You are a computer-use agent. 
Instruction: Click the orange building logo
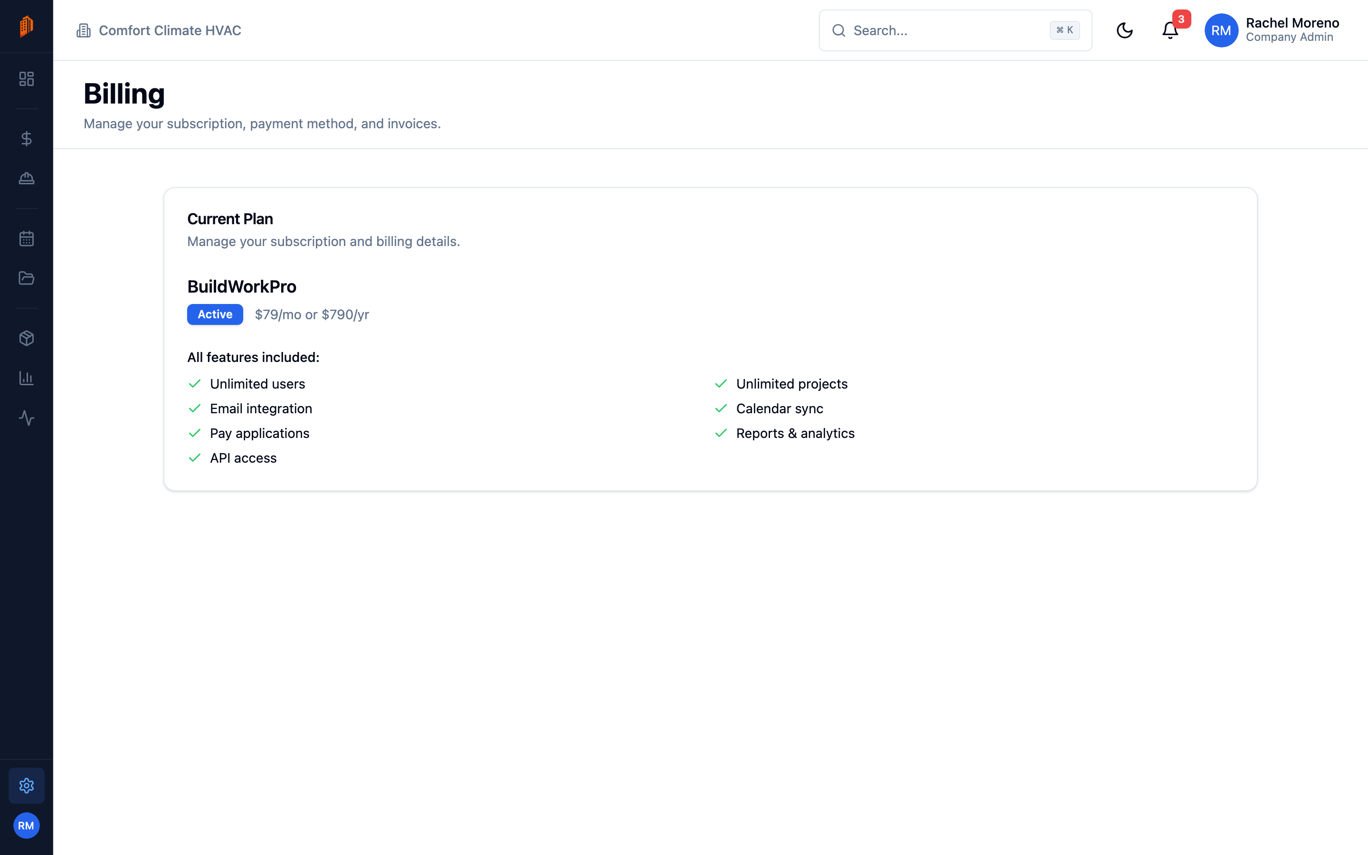[x=27, y=26]
